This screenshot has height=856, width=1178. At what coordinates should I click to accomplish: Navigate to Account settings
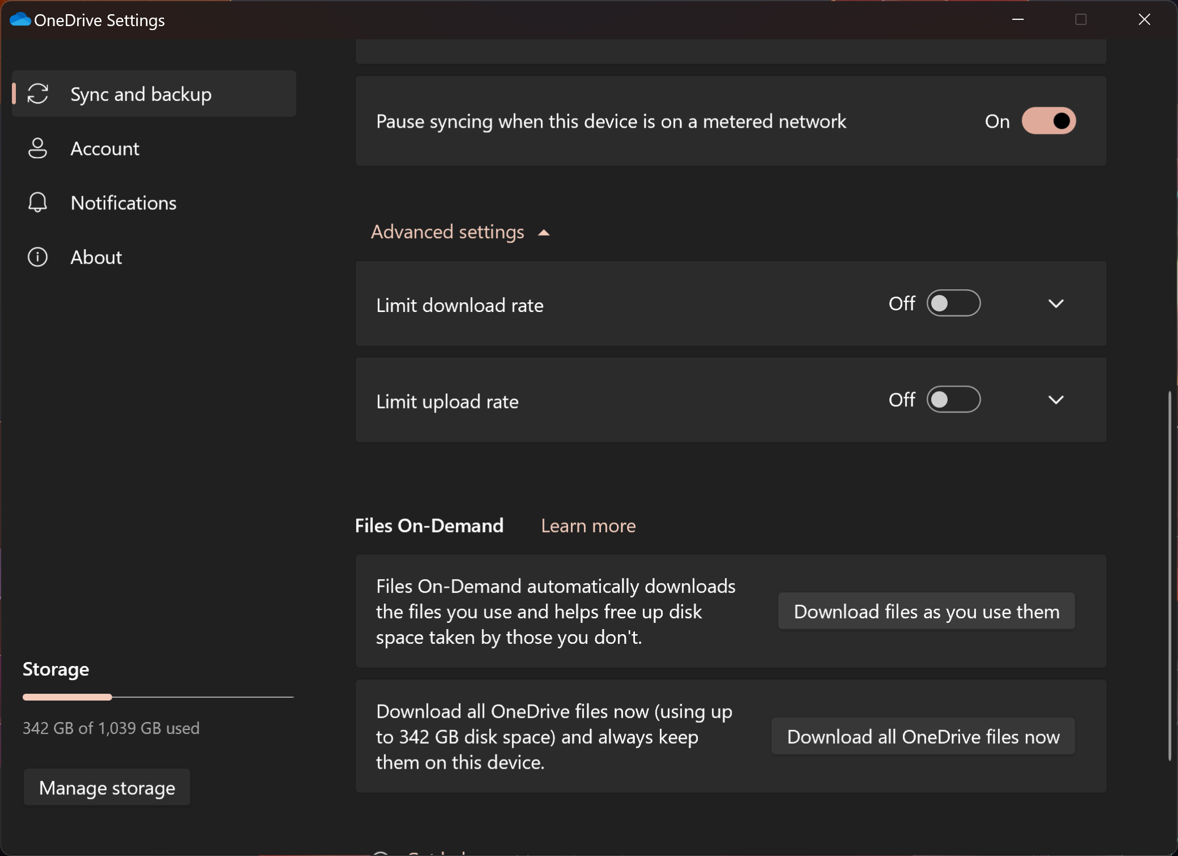pos(104,147)
